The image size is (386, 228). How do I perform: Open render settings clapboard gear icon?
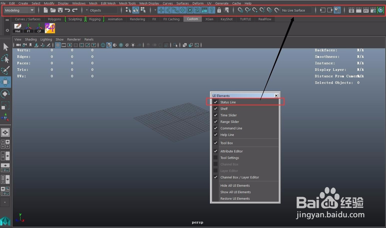click(x=373, y=10)
